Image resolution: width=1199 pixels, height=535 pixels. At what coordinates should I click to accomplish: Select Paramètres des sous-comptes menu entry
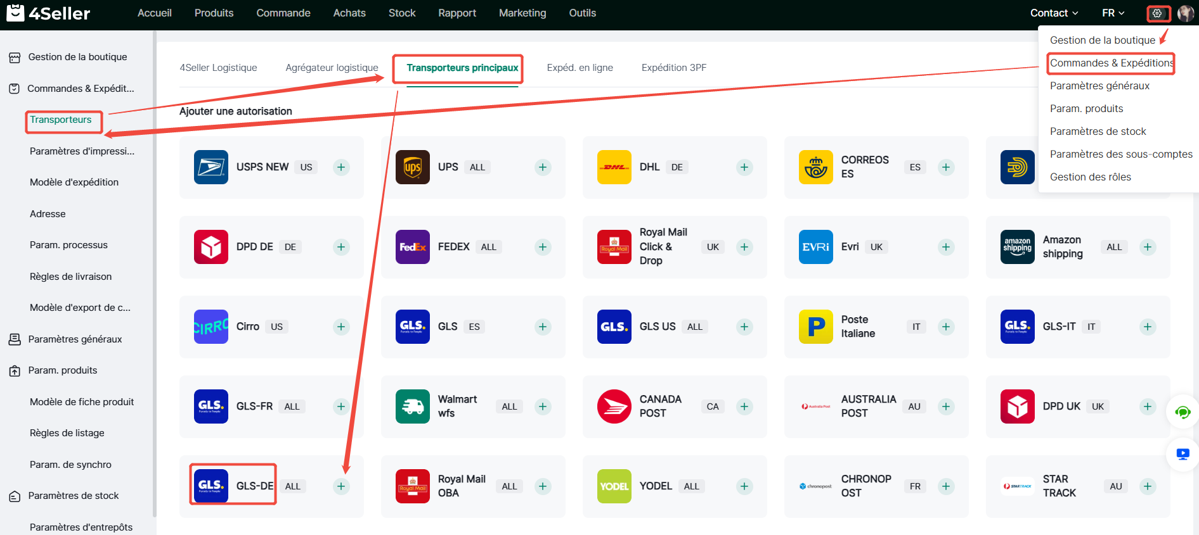click(x=1121, y=154)
